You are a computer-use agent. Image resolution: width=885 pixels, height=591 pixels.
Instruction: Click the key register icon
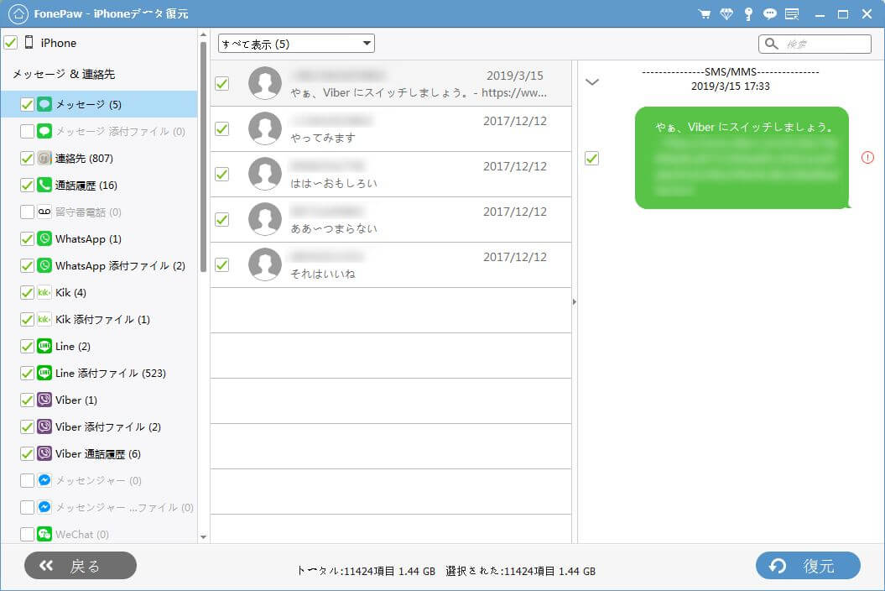(748, 14)
